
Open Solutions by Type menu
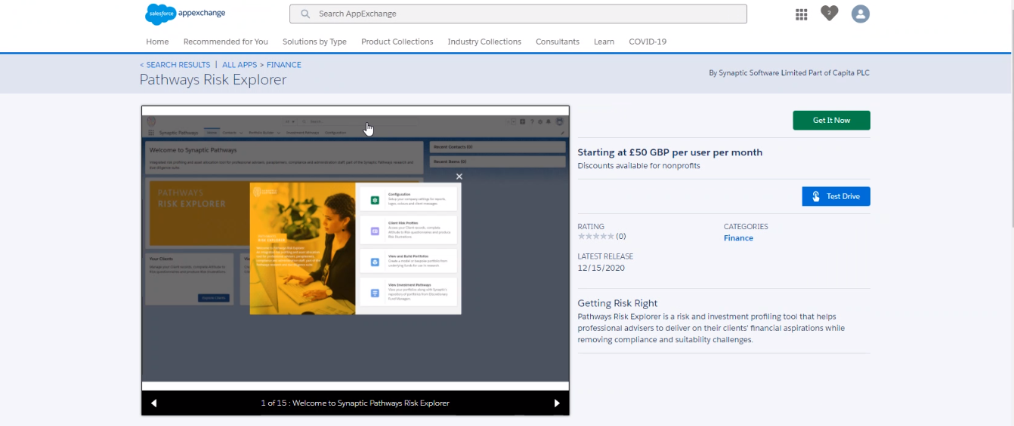(314, 41)
